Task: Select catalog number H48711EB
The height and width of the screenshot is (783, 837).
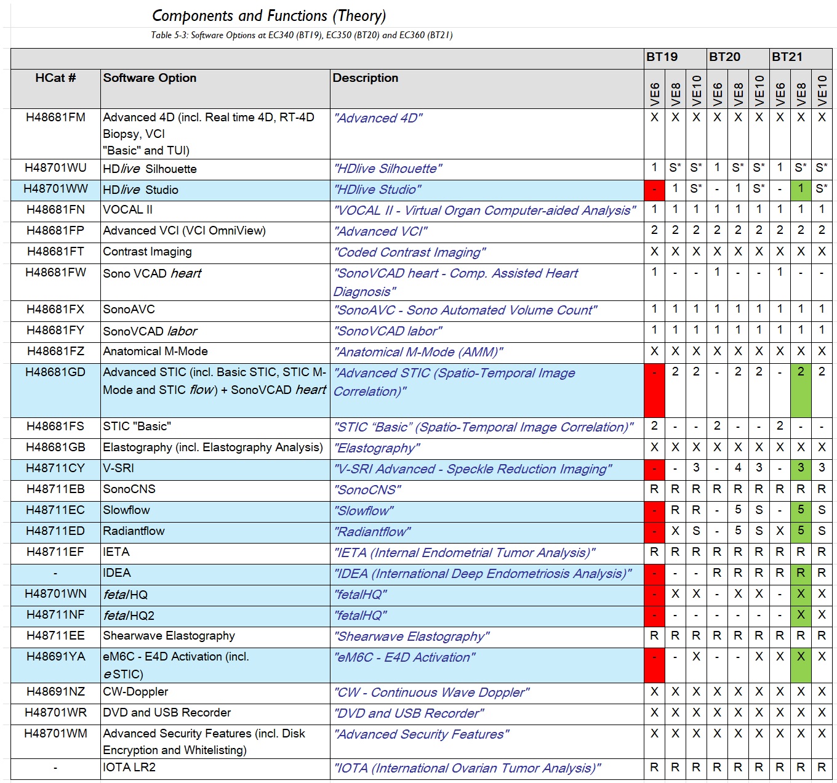Action: pyautogui.click(x=55, y=489)
